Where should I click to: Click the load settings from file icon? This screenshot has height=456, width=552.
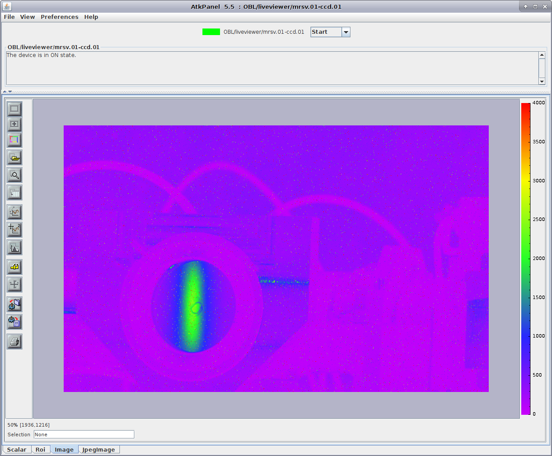pos(14,304)
